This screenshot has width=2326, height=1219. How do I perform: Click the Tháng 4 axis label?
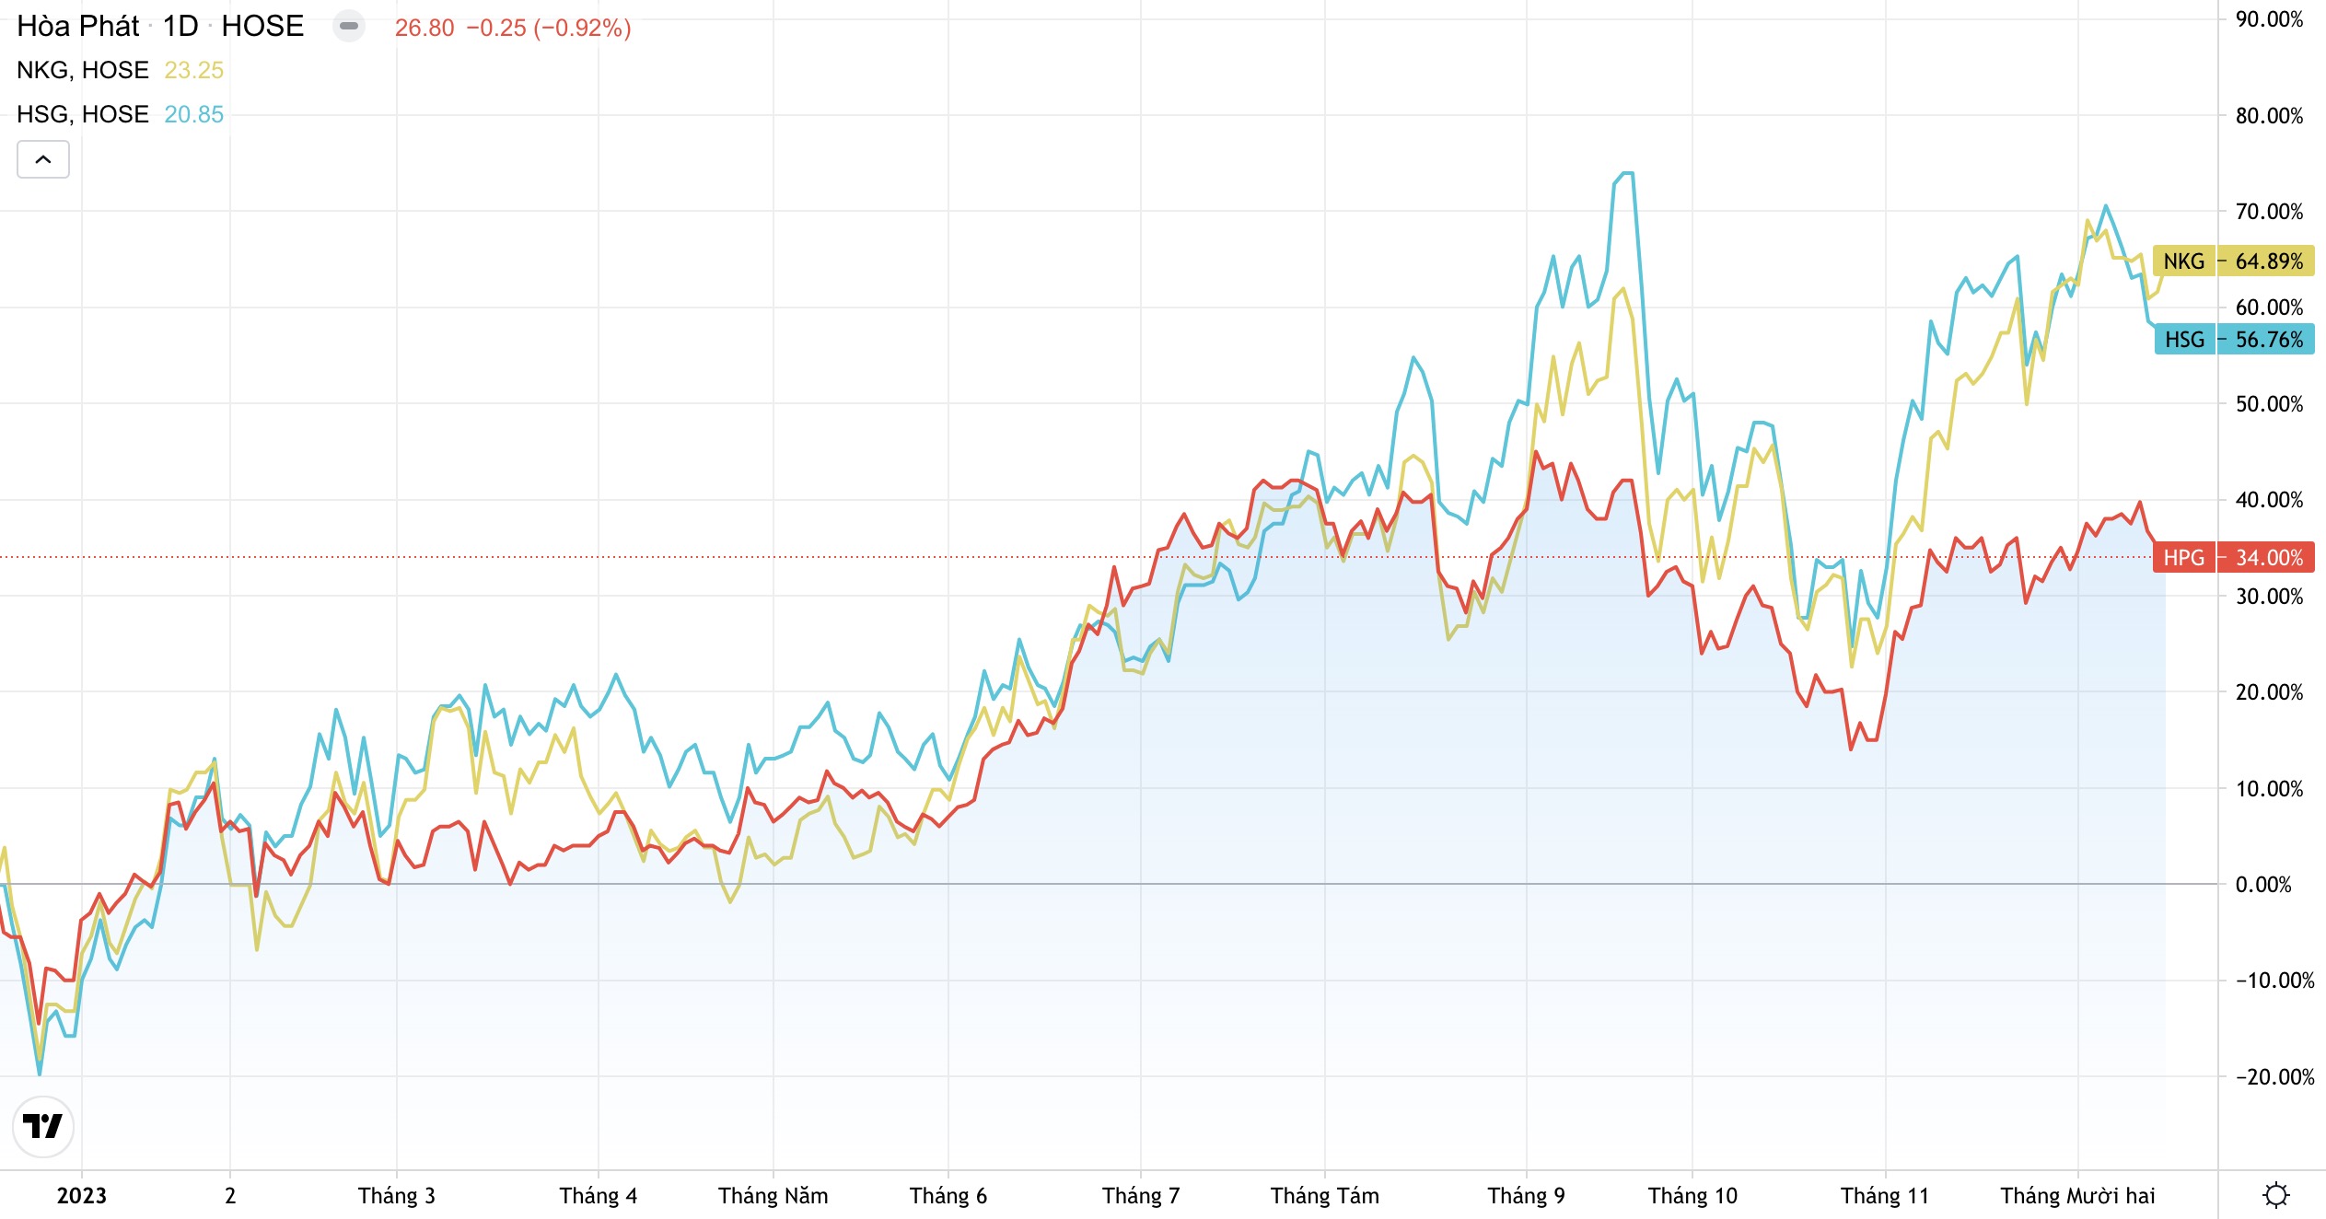click(x=599, y=1195)
